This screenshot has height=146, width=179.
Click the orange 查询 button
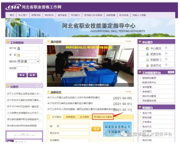[96, 129]
